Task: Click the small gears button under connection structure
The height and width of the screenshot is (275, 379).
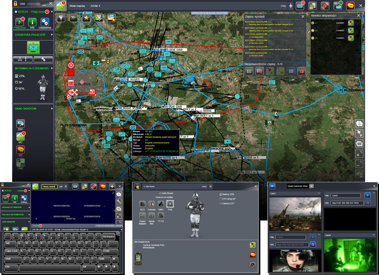Action: [43, 59]
